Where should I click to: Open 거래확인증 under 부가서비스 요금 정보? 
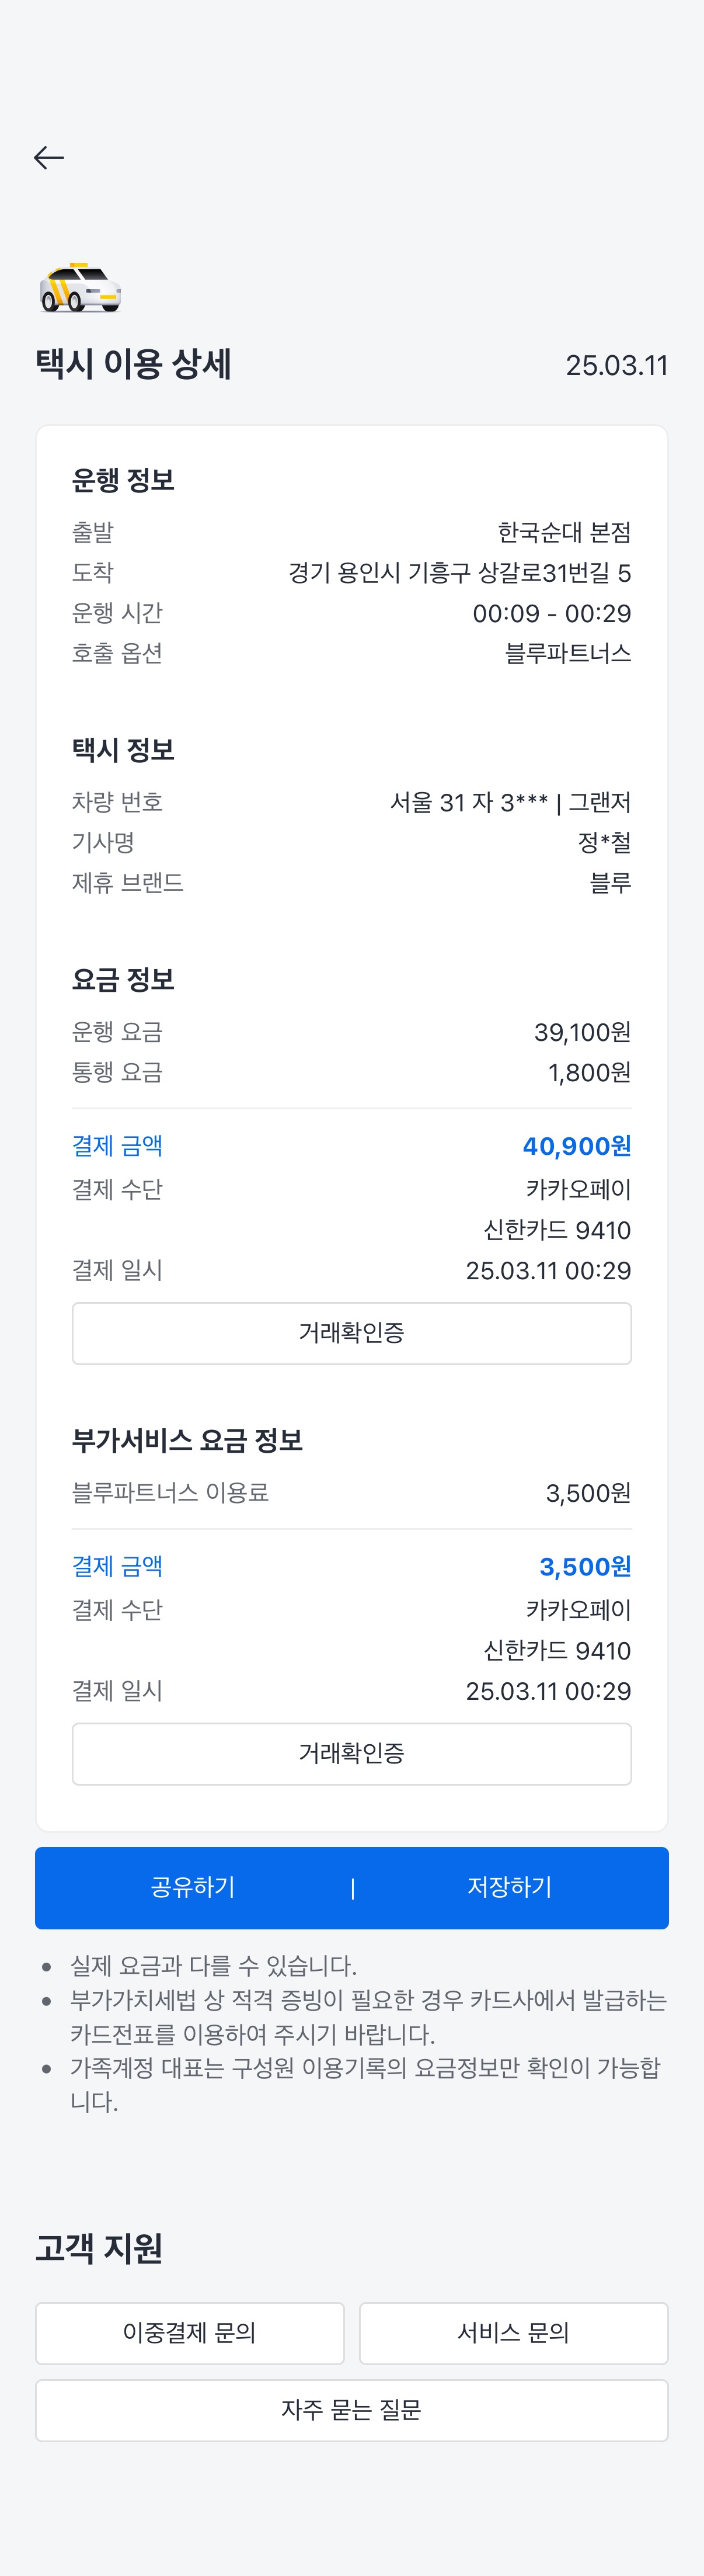352,1753
